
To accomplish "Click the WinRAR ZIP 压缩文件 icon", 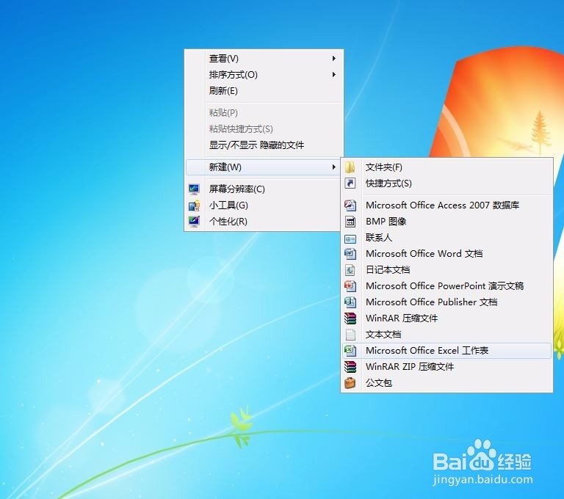I will [350, 367].
